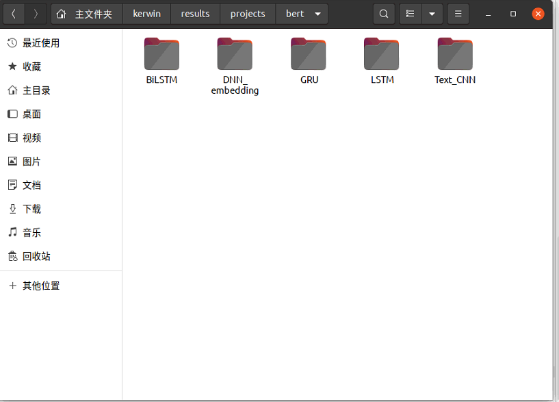Image resolution: width=559 pixels, height=402 pixels.
Task: Open 视频 in sidebar
Action: click(x=61, y=138)
